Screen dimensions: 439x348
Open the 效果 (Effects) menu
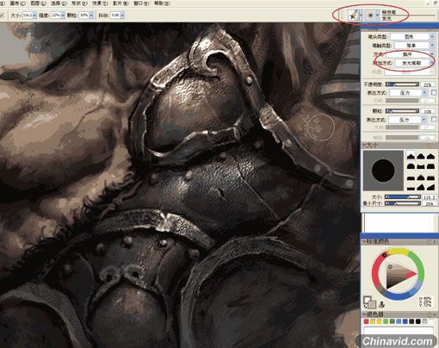click(100, 3)
